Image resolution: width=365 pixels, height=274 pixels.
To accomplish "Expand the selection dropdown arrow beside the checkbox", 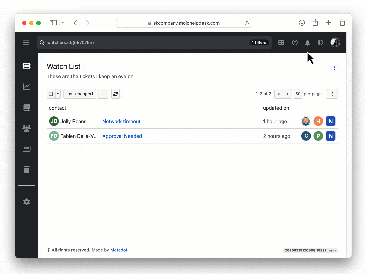I will pyautogui.click(x=57, y=94).
